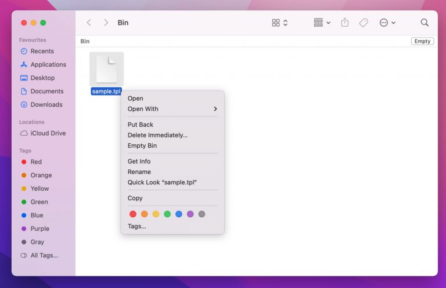446x288 pixels.
Task: Open the Search magnifier icon
Action: pyautogui.click(x=425, y=23)
